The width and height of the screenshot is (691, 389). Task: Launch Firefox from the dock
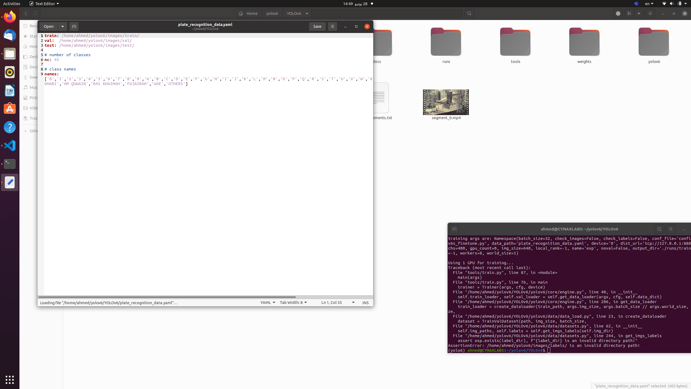[9, 16]
